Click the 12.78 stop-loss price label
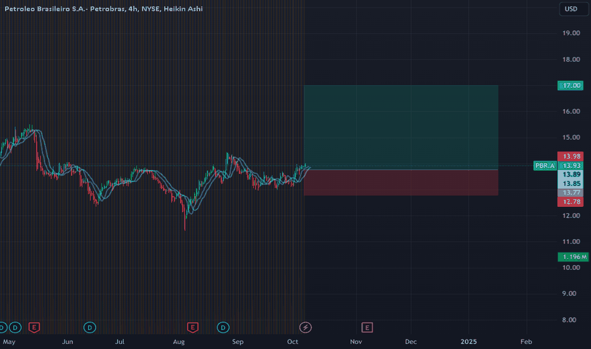The height and width of the screenshot is (349, 591). point(570,202)
